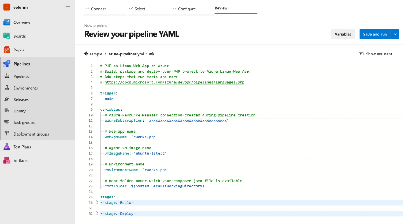Click the 'variables:' keyword on line 9
Viewport: 403px width, 224px height.
[111, 110]
